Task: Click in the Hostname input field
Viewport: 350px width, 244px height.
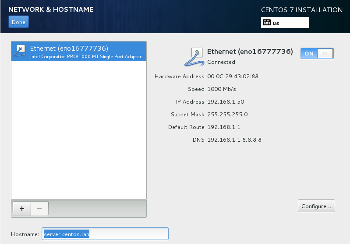Action: pyautogui.click(x=105, y=234)
